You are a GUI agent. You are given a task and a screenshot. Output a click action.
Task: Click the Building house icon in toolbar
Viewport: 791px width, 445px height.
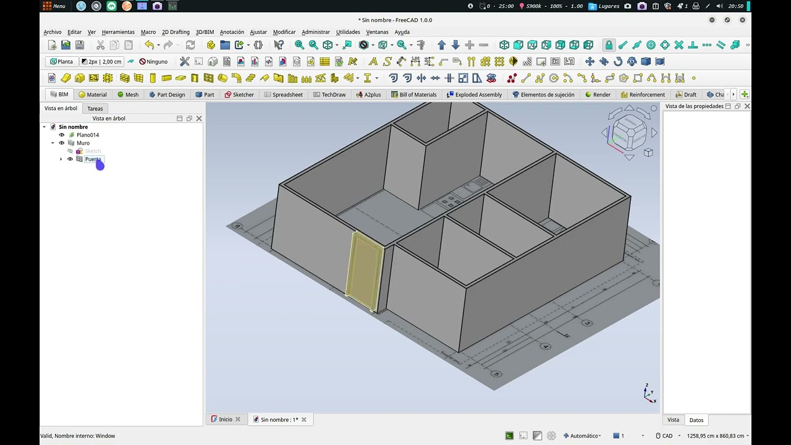tap(80, 78)
